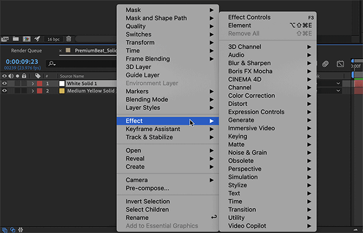This screenshot has width=363, height=233.
Task: Open the Graph Editor icon
Action: (x=340, y=64)
